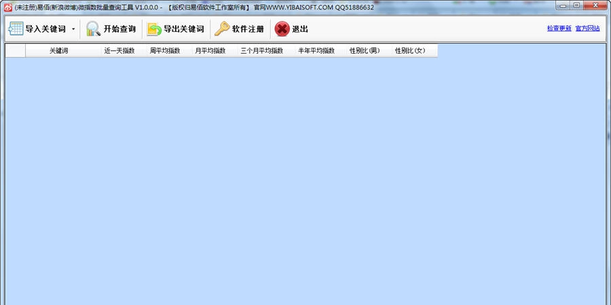611x305 pixels.
Task: Click the 软件注册 button label
Action: 248,29
